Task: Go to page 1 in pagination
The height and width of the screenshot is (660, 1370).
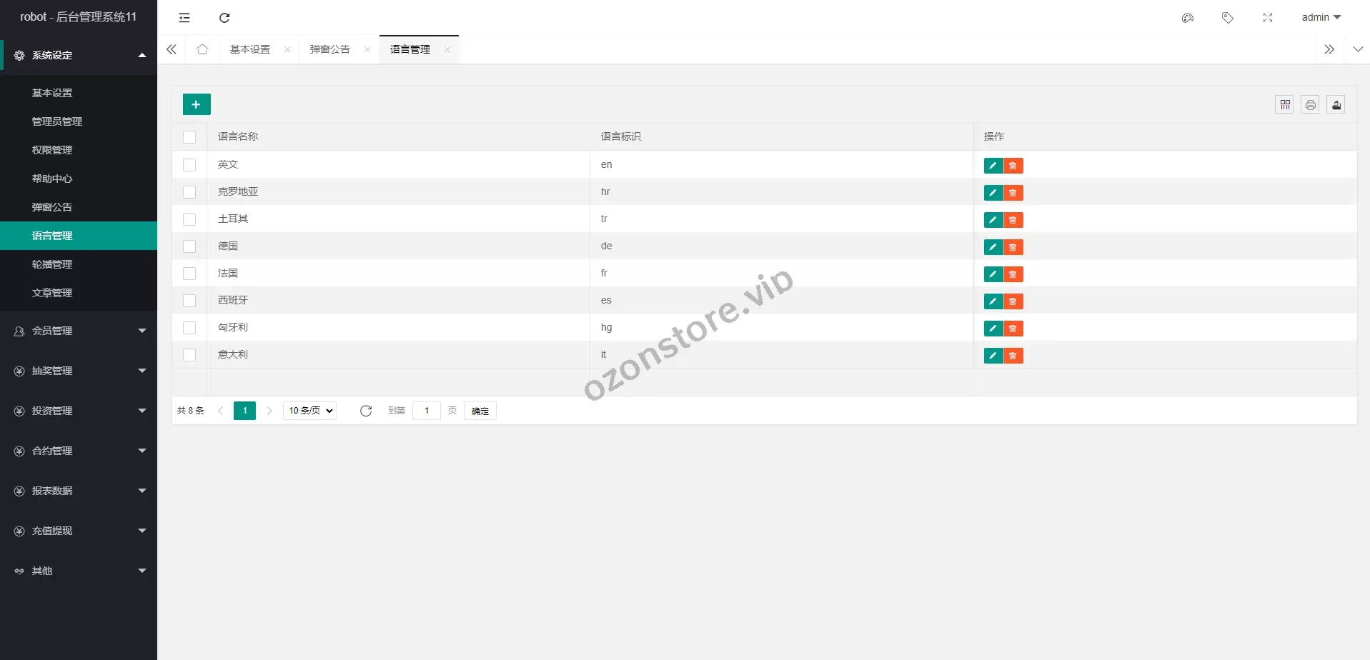Action: click(x=244, y=411)
